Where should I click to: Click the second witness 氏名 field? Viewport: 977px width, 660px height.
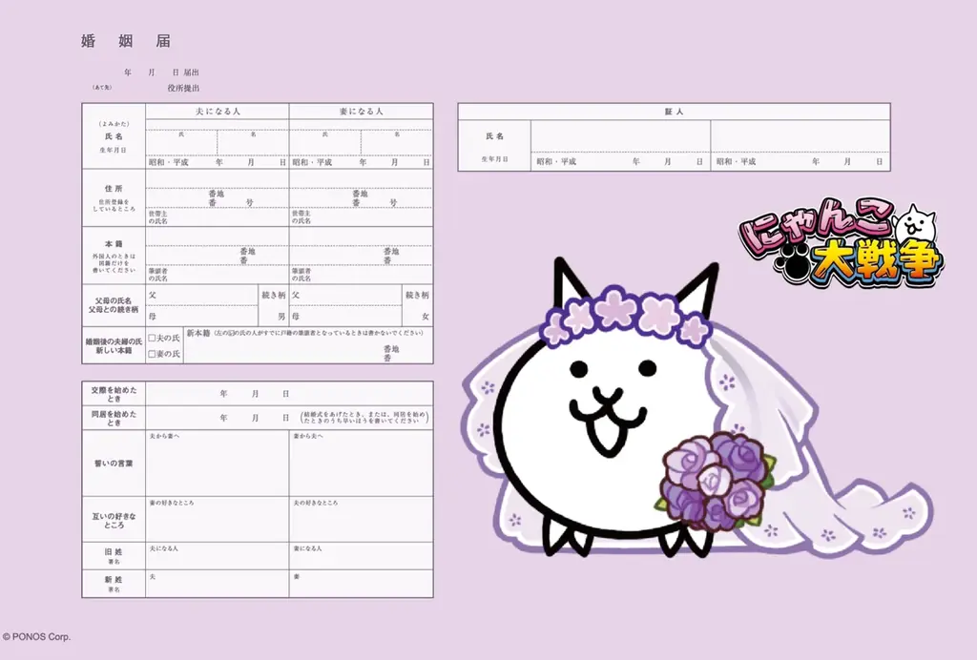click(800, 135)
